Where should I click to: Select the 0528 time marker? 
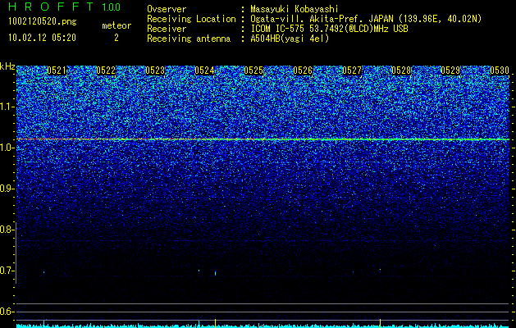[x=401, y=71]
